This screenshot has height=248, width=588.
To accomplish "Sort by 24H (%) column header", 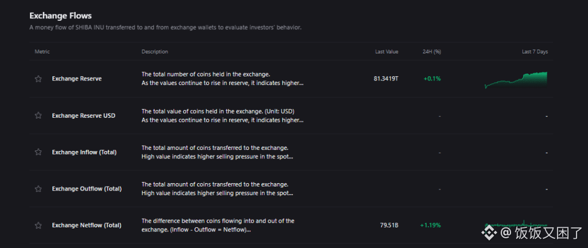I will (x=431, y=52).
